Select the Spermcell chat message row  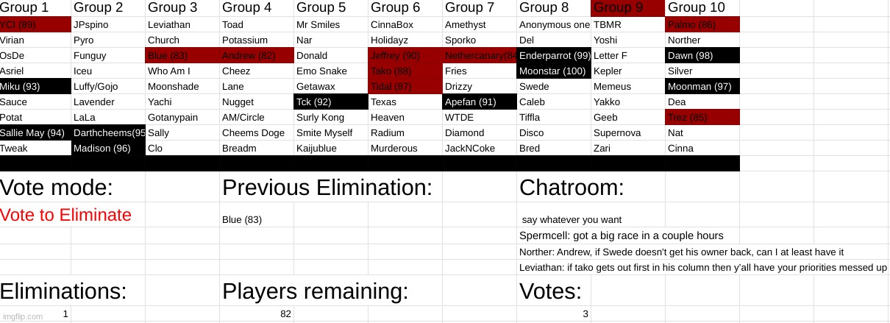point(622,235)
